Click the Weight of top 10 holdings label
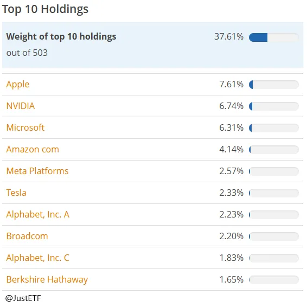The image size is (307, 307). point(61,37)
